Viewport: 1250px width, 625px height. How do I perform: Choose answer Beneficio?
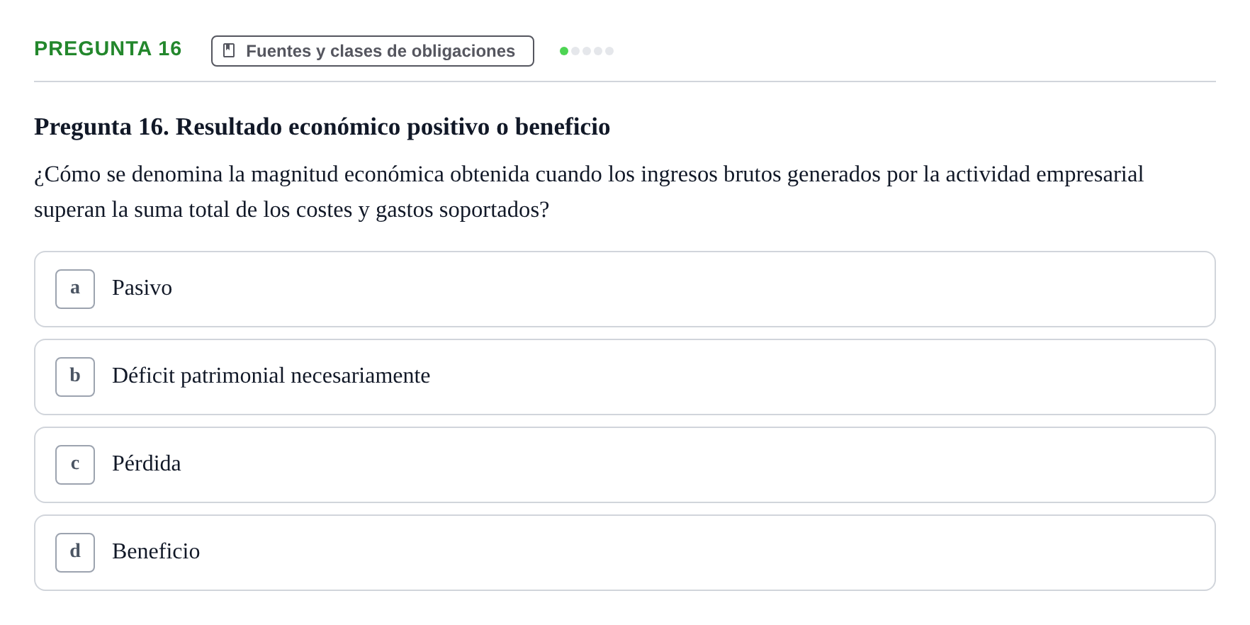pos(156,551)
